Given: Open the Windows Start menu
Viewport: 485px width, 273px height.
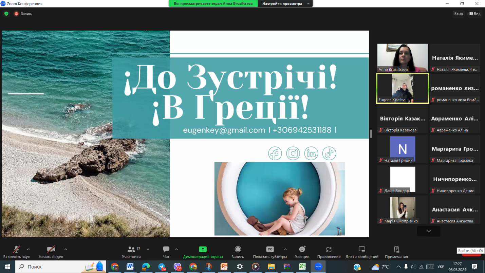Looking at the screenshot, I should pos(7,267).
